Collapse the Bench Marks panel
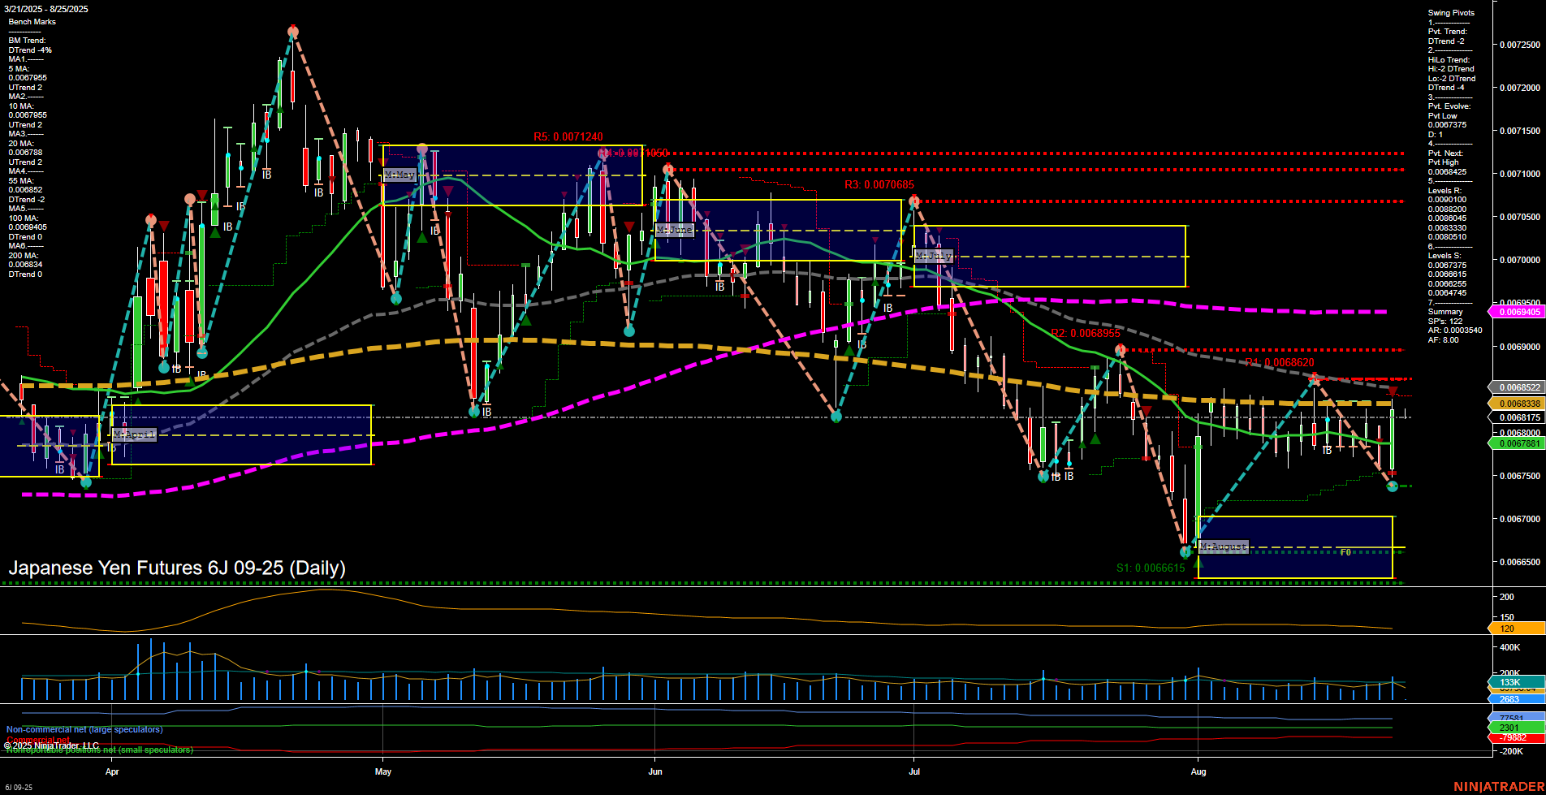This screenshot has width=1546, height=795. [31, 21]
